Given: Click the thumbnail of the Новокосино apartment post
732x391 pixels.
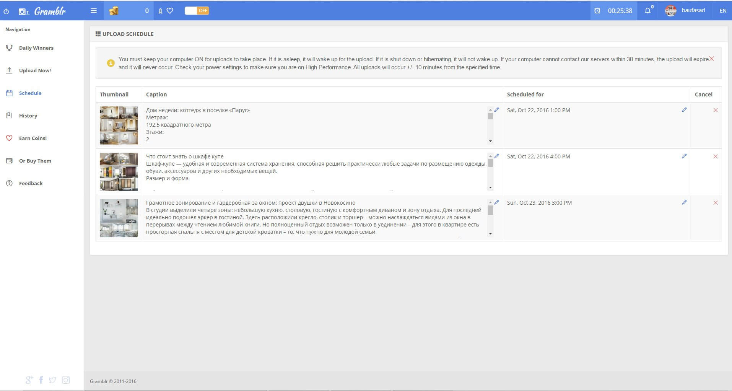Looking at the screenshot, I should coord(119,218).
